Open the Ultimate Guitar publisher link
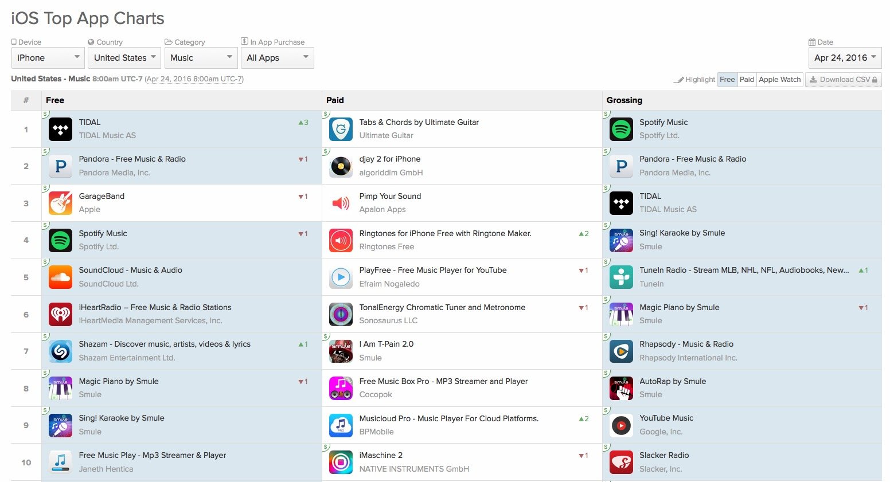 [x=387, y=135]
